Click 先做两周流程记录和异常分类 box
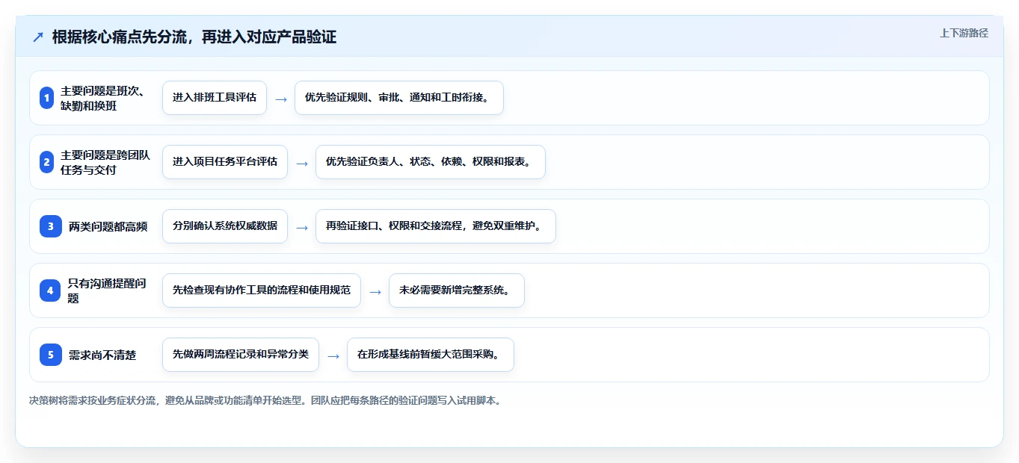The width and height of the screenshot is (1019, 463). (x=241, y=355)
